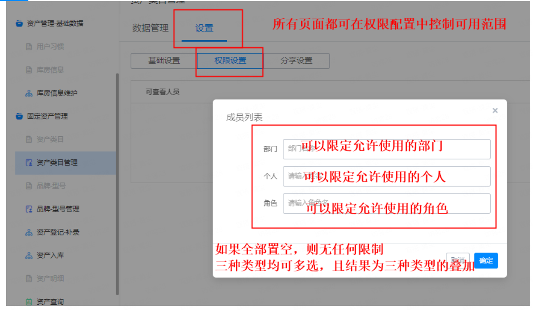Open 资产入库 page

coord(50,256)
